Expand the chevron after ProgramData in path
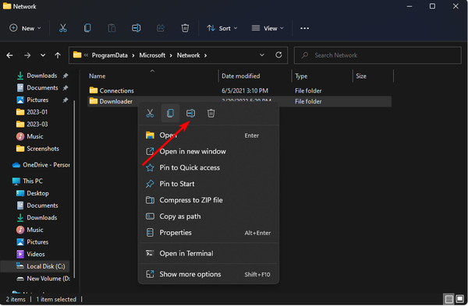Viewport: 468px width, 306px height. [x=133, y=55]
